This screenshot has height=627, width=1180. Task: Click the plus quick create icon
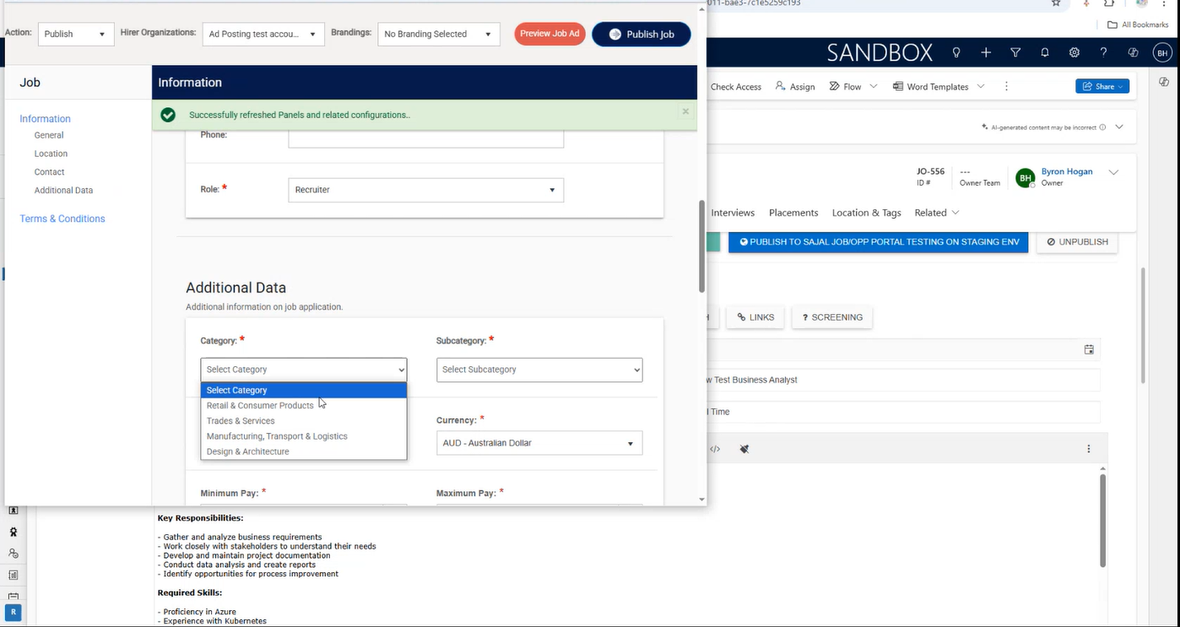coord(986,52)
